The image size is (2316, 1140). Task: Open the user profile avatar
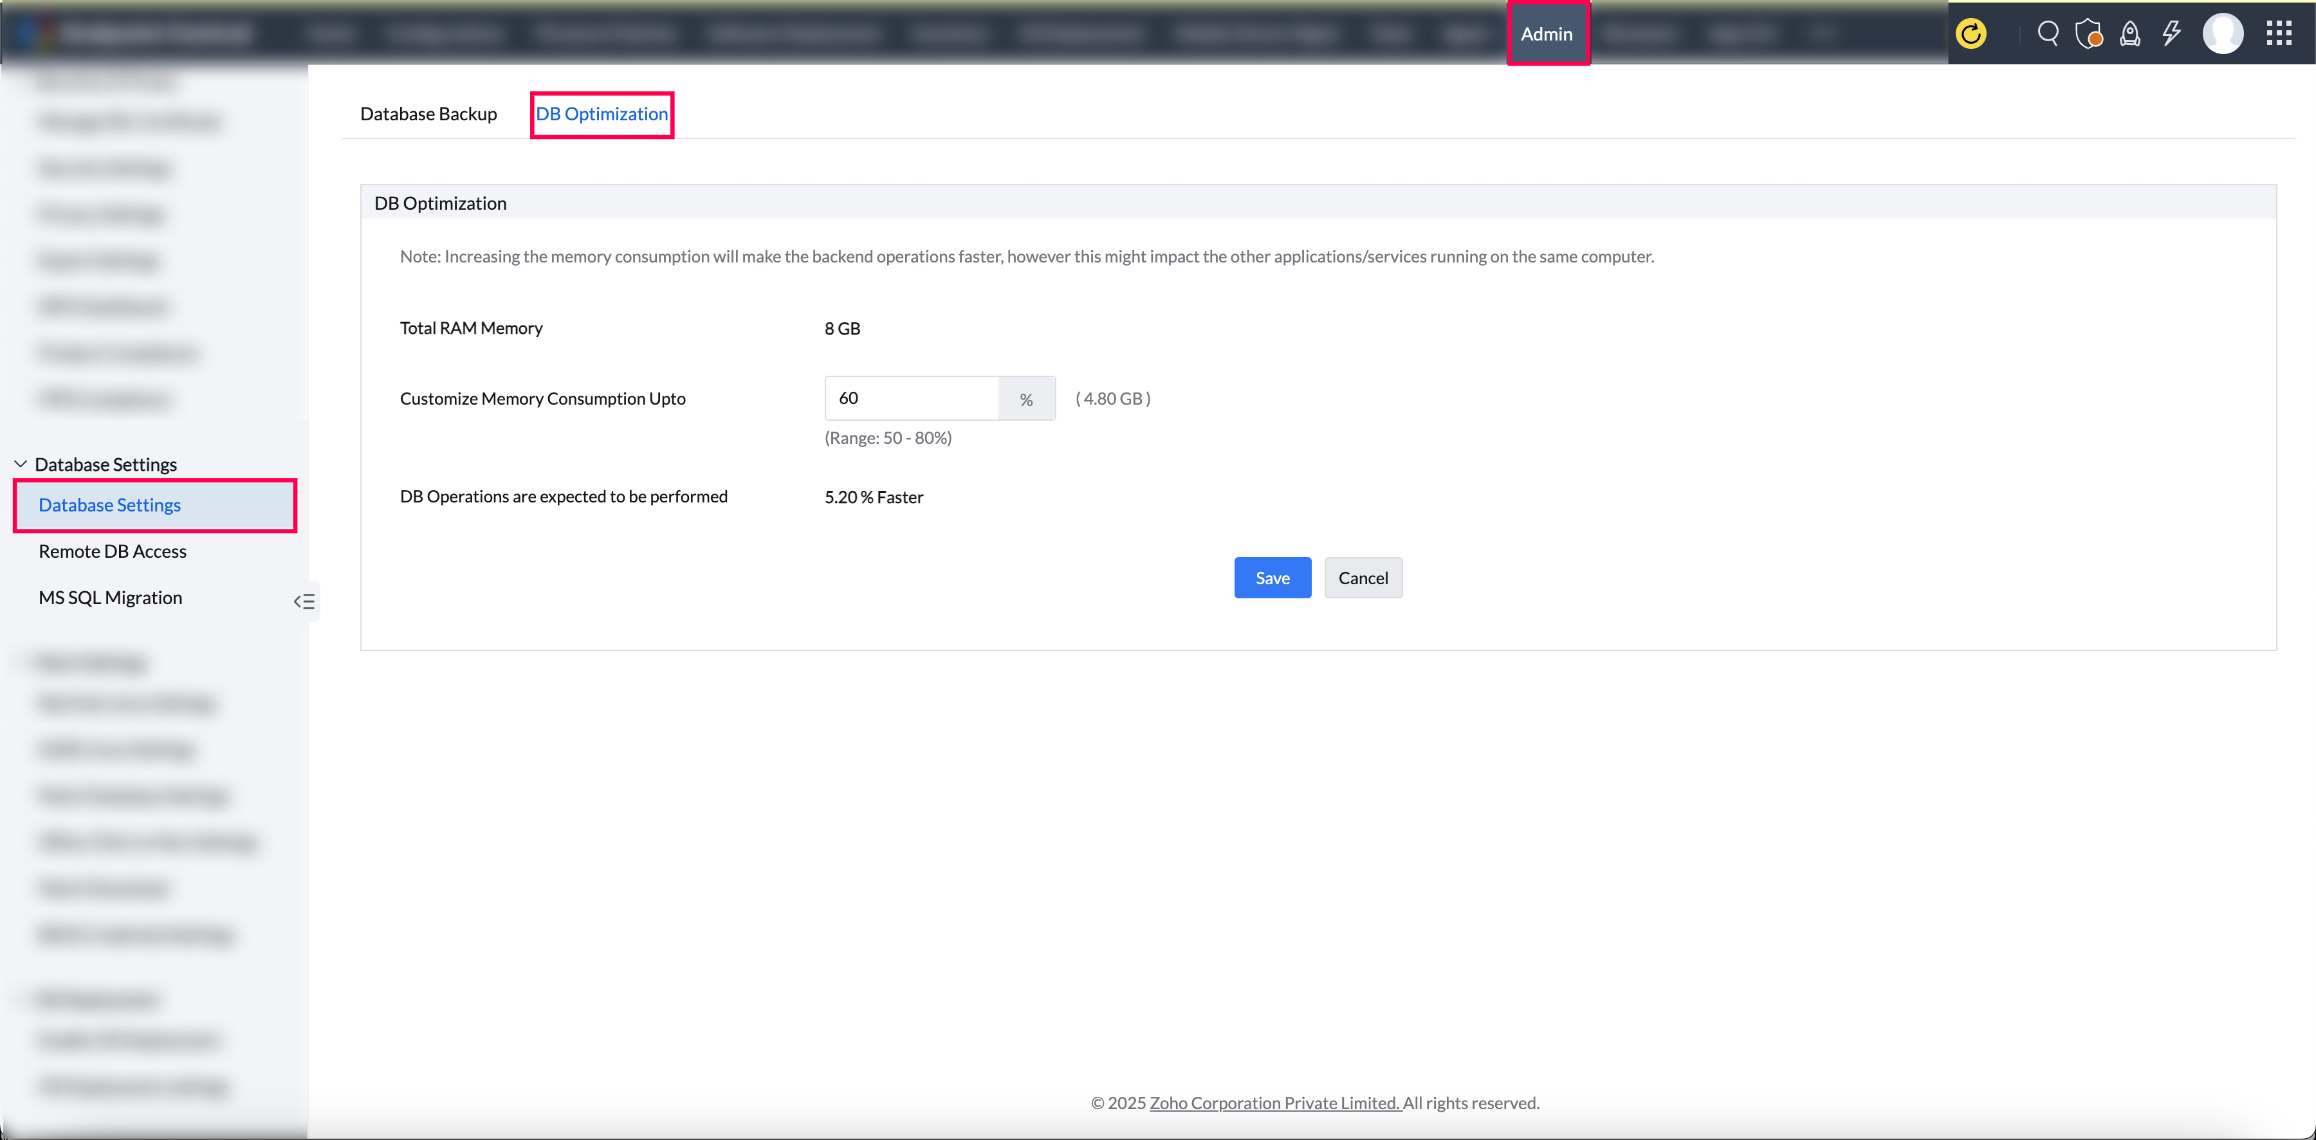coord(2223,34)
